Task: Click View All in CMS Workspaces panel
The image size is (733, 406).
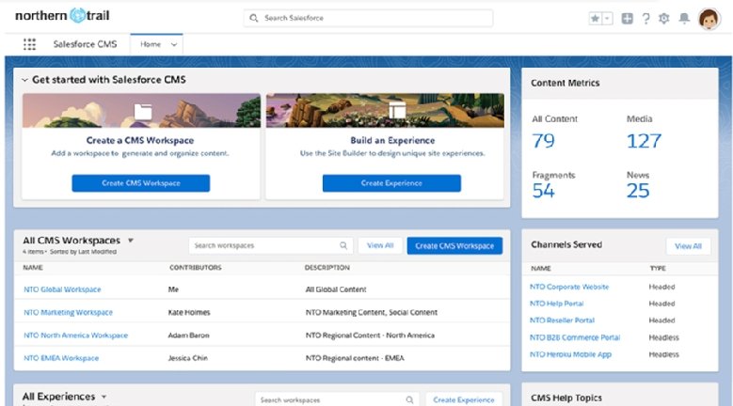Action: coord(380,245)
